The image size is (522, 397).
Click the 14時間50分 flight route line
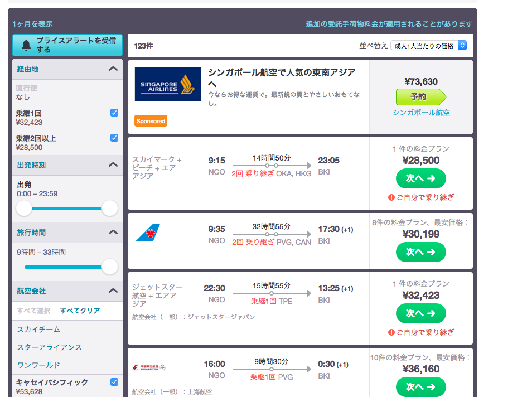tap(272, 166)
